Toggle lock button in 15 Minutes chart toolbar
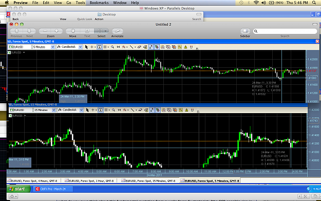Viewport: 321px width, 201px height. (x=158, y=110)
